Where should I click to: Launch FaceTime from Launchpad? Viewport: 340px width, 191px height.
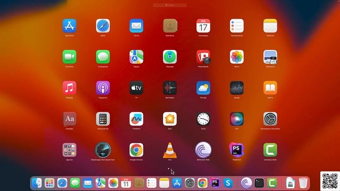click(70, 57)
